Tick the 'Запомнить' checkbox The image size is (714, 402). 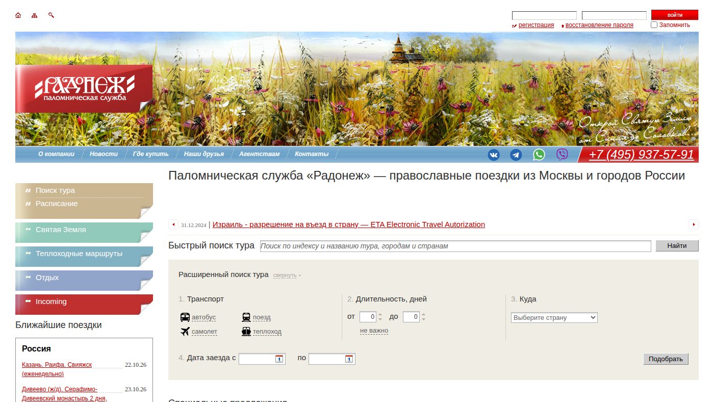654,24
